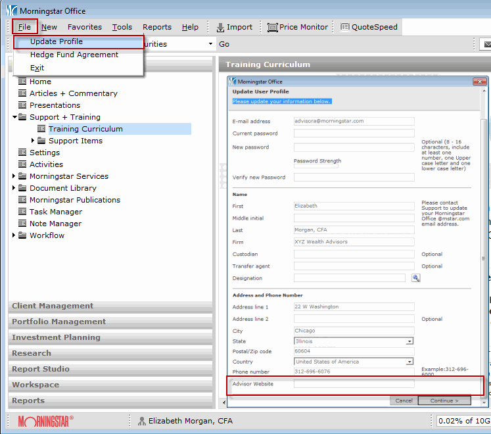Click the Import toolbar icon
The height and width of the screenshot is (434, 491).
point(220,27)
